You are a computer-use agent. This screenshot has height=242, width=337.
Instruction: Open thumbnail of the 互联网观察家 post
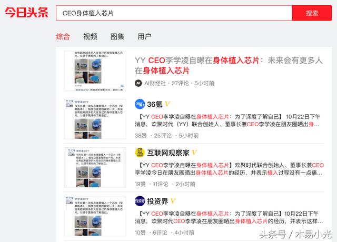(x=95, y=167)
